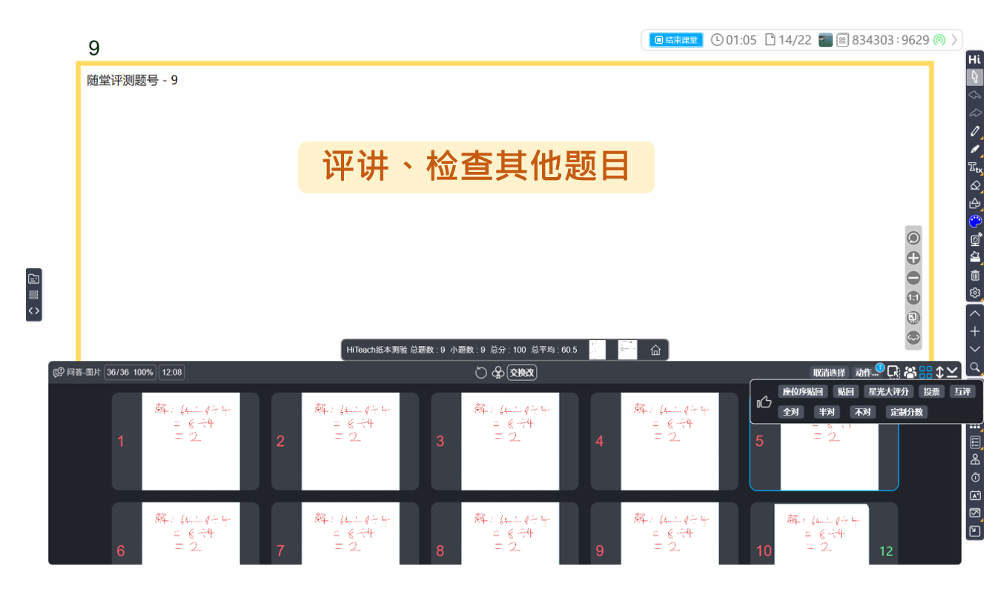Select student answer thumbnail number 3
The height and width of the screenshot is (592, 995).
[x=505, y=442]
